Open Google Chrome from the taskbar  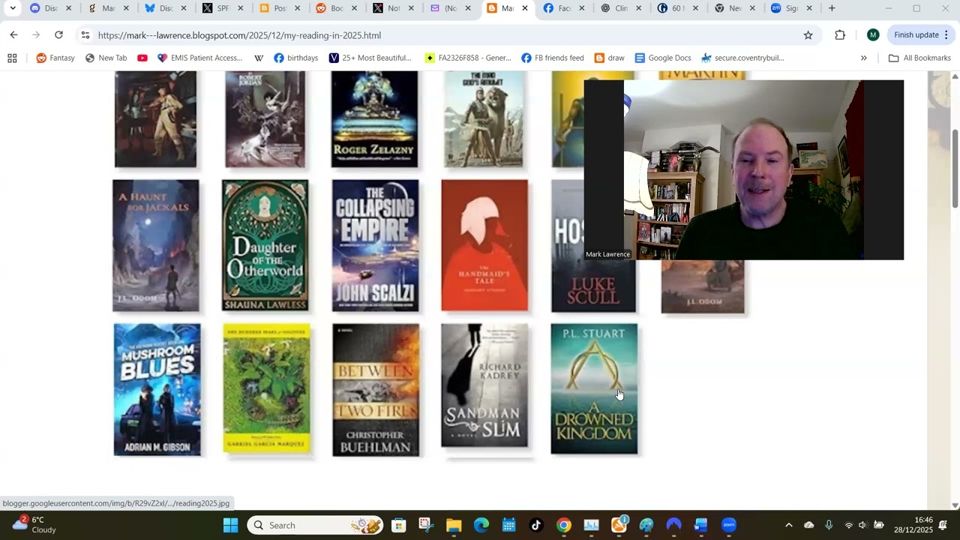564,525
